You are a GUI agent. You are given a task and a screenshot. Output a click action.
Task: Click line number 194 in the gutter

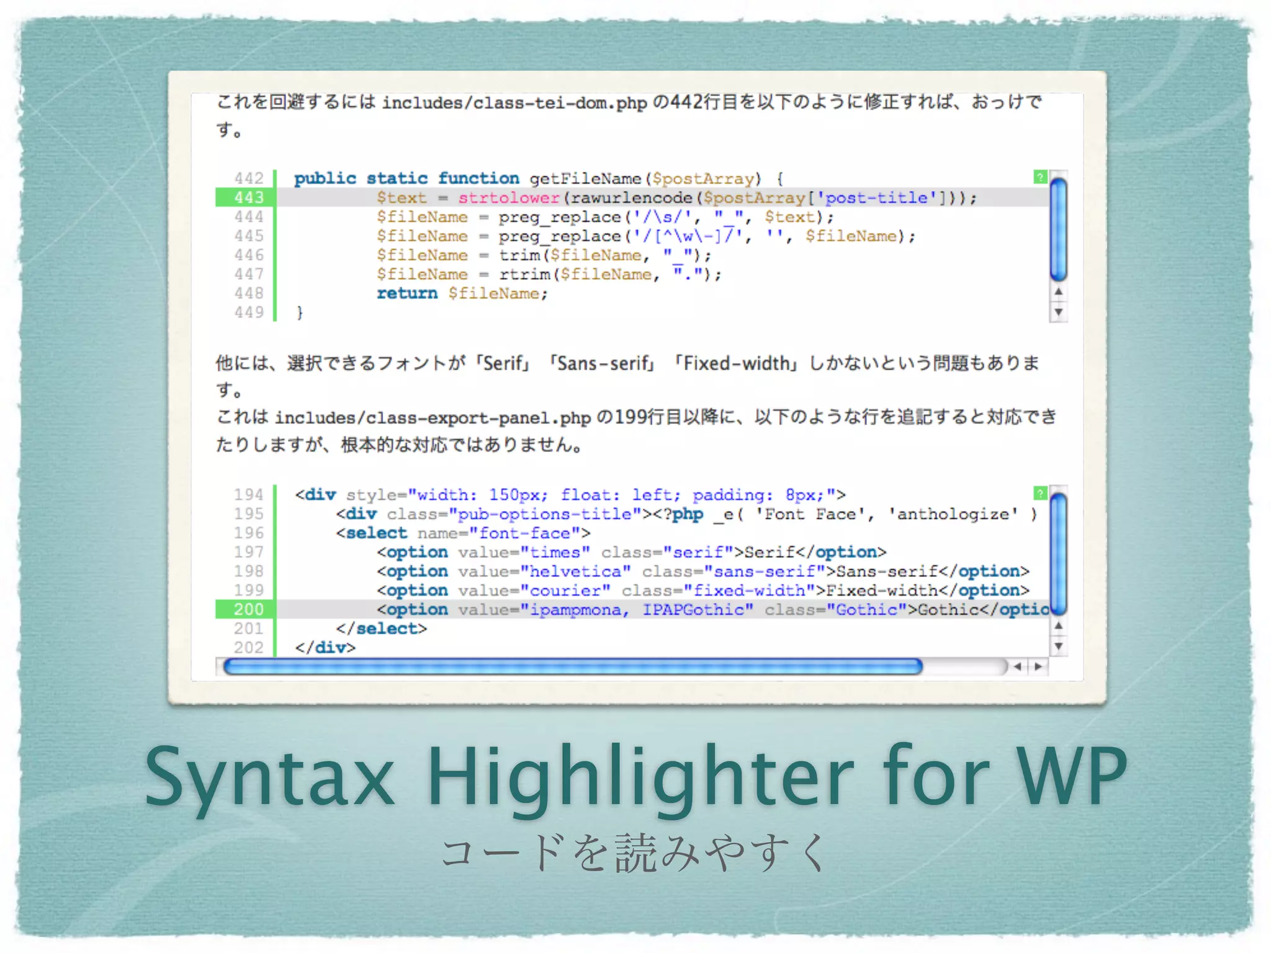pos(249,494)
